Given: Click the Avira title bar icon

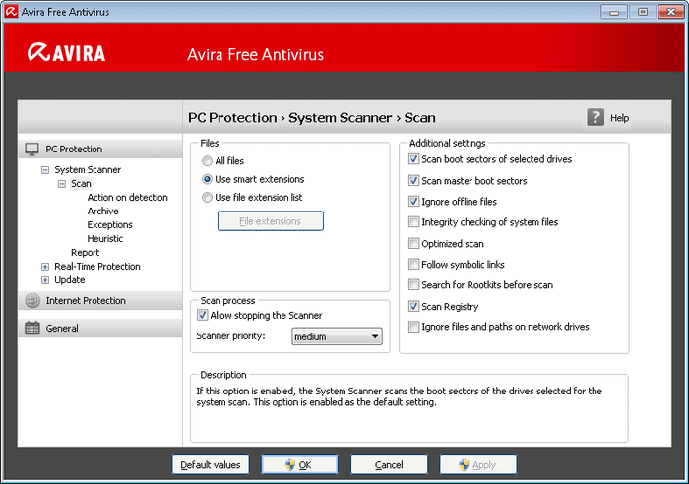Looking at the screenshot, I should pyautogui.click(x=11, y=12).
